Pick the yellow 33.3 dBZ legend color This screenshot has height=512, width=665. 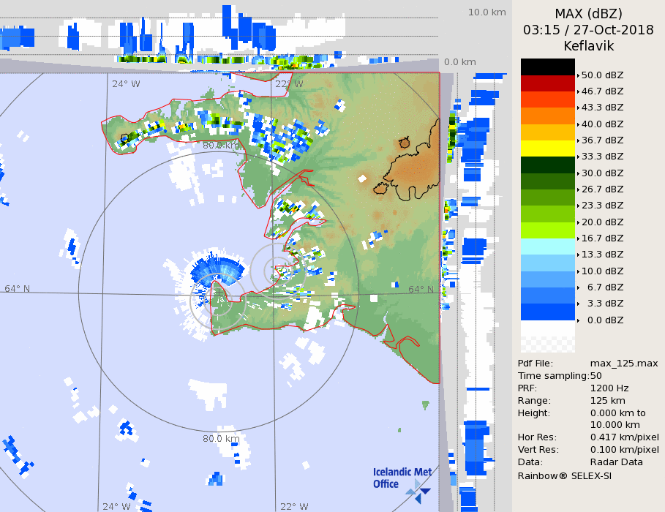pos(547,148)
